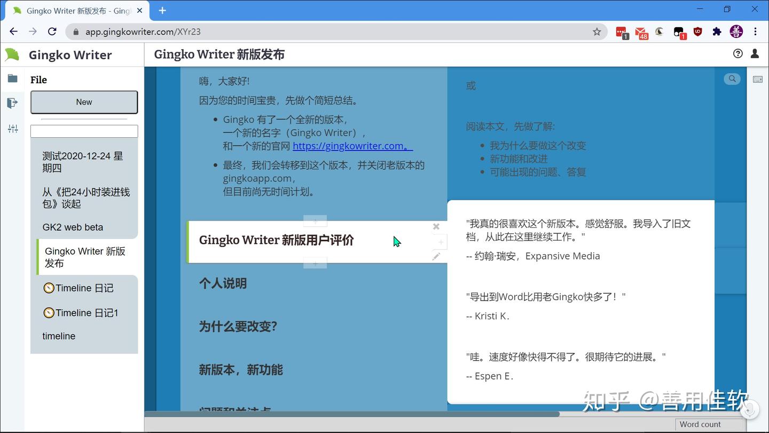Open the document search icon
This screenshot has width=769, height=433.
pos(732,79)
